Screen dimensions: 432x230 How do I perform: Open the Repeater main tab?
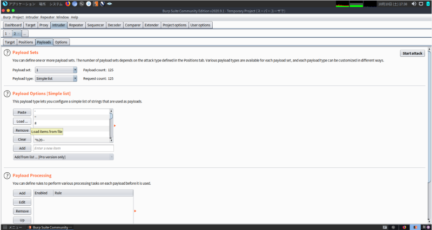pos(76,25)
